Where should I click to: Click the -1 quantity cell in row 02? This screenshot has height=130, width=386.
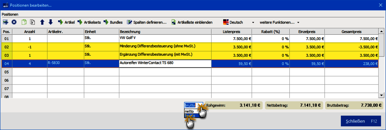coord(30,47)
